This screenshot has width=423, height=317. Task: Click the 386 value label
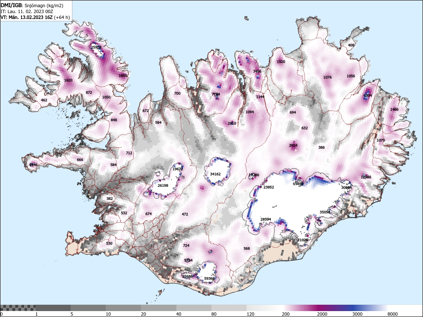pyautogui.click(x=321, y=148)
